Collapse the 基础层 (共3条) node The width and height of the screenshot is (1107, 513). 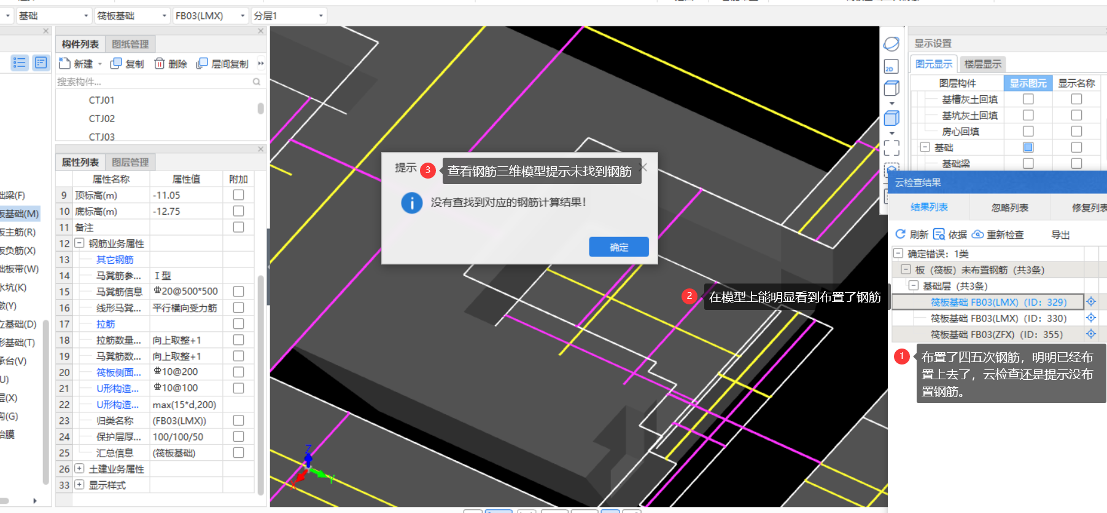point(914,285)
